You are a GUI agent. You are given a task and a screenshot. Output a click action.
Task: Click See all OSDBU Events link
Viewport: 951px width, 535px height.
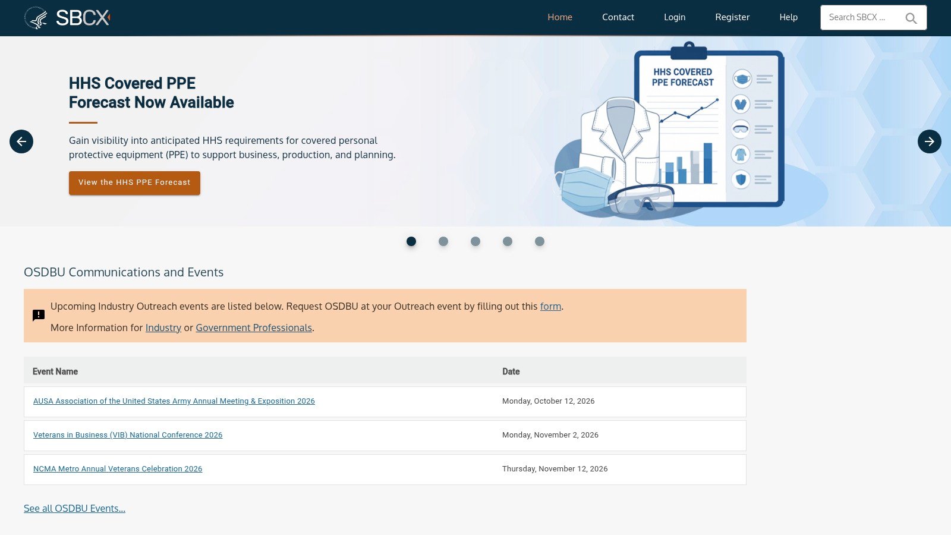coord(74,508)
